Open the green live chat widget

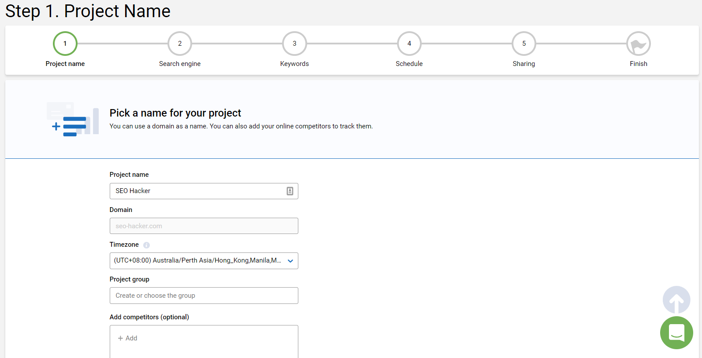pyautogui.click(x=676, y=332)
